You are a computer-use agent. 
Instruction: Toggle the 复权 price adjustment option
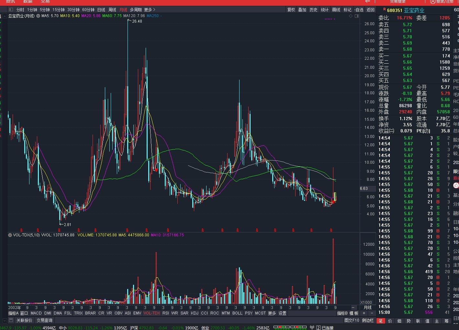[x=291, y=10]
